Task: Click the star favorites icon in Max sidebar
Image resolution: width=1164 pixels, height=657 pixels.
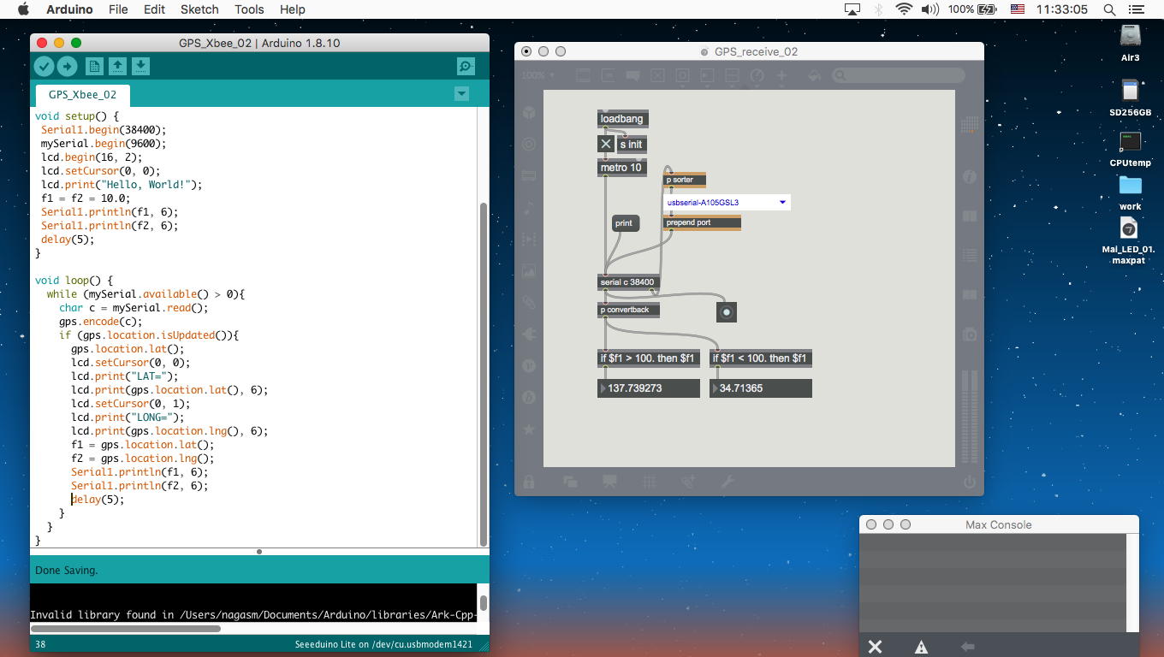Action: (x=529, y=429)
